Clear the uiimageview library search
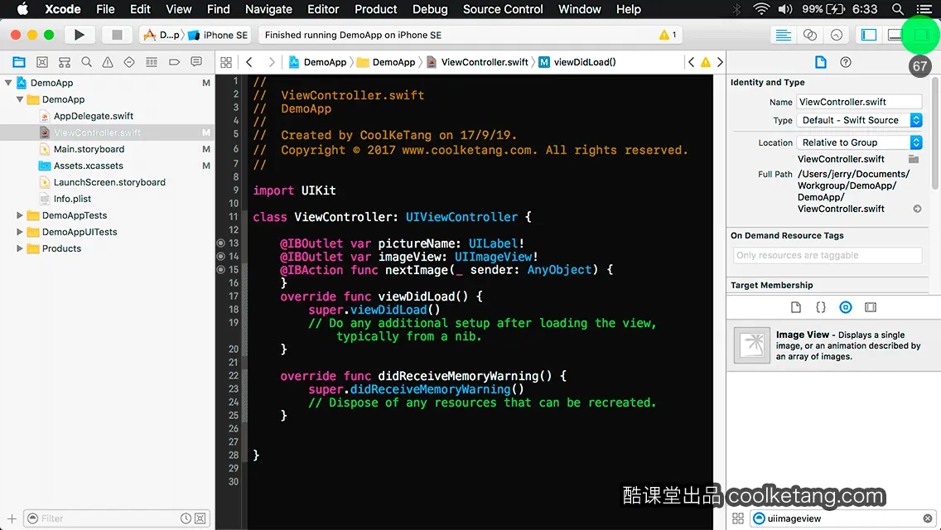 pos(928,518)
